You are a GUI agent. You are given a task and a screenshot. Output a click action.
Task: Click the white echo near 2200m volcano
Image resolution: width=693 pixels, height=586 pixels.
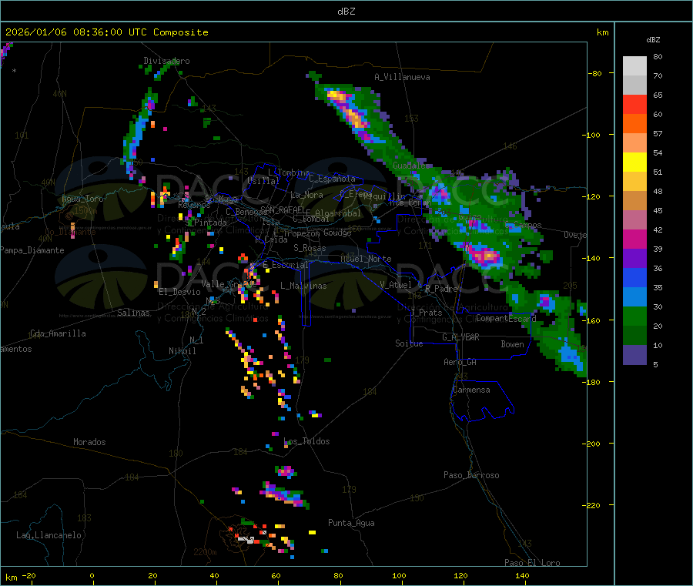(246, 540)
